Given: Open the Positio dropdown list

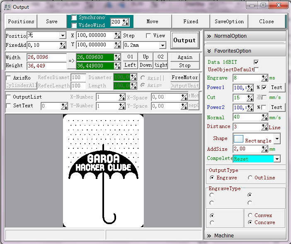Looking at the screenshot, I should (63, 35).
